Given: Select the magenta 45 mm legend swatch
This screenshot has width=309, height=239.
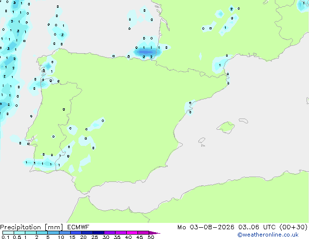Looking at the screenshot, I should (x=143, y=233).
